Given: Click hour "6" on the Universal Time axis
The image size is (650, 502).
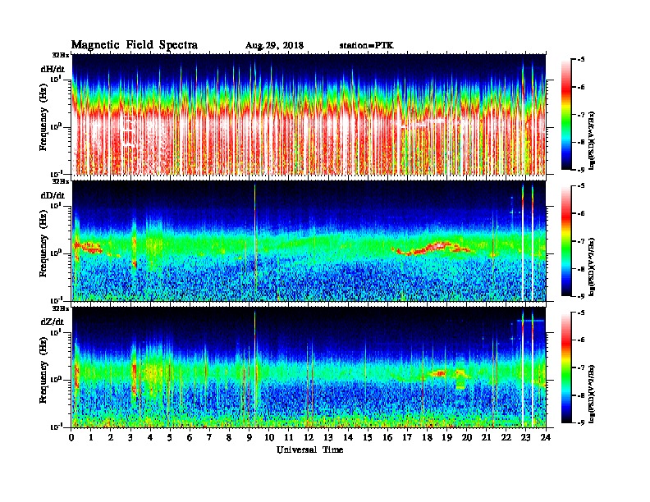Looking at the screenshot, I should [x=190, y=437].
